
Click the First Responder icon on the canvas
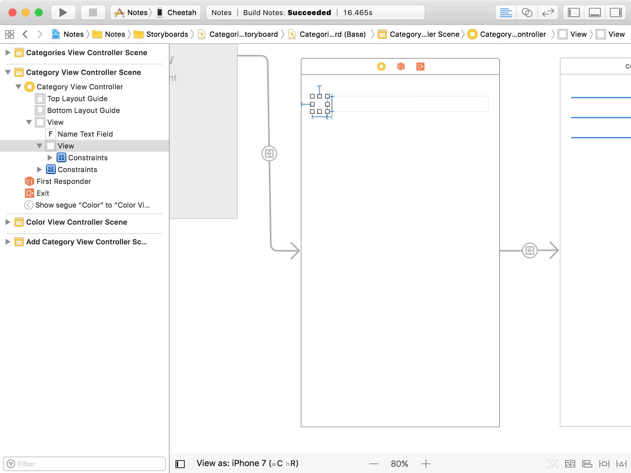401,67
